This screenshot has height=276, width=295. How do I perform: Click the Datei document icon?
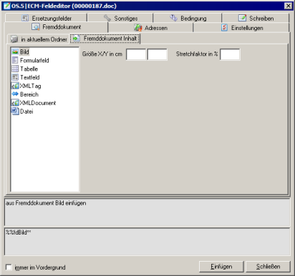(x=15, y=112)
